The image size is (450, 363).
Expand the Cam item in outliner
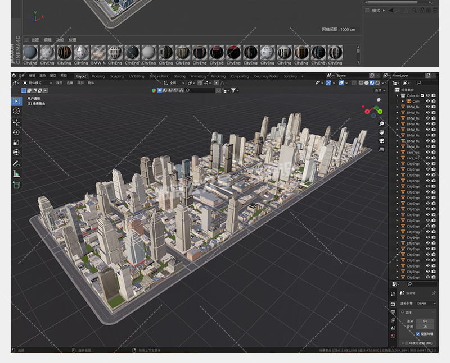click(x=402, y=101)
